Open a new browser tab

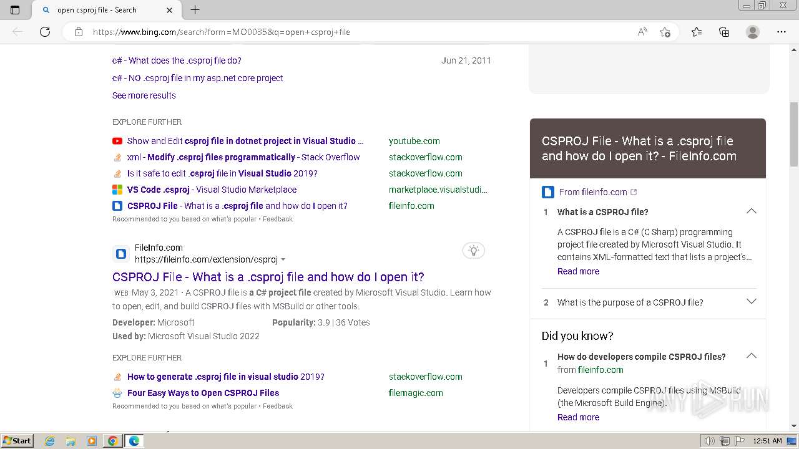pos(195,10)
